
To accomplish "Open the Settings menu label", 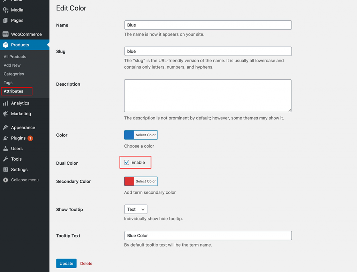I will (x=19, y=170).
